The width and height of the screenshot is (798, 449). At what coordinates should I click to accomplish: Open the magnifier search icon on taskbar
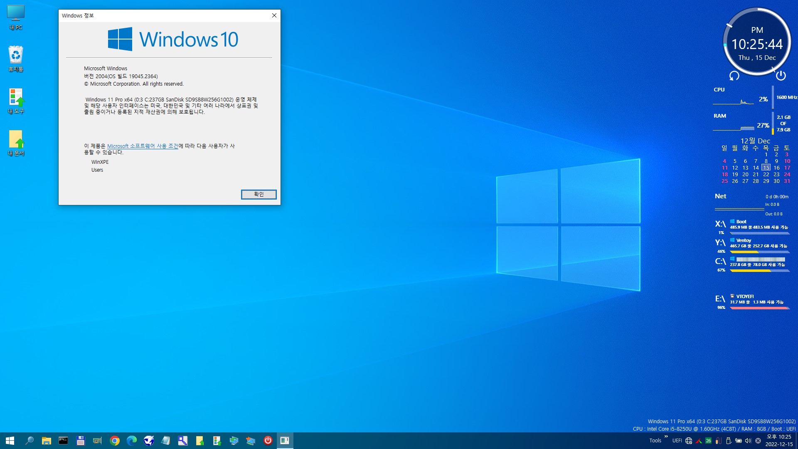click(29, 441)
